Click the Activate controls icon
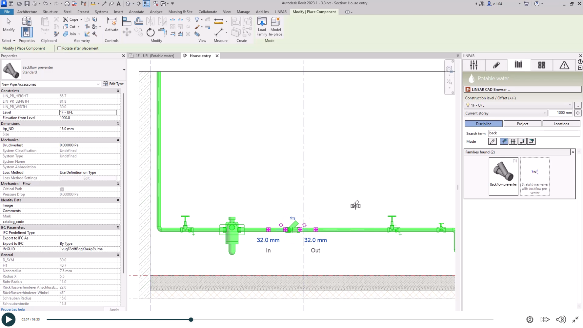 point(111,25)
